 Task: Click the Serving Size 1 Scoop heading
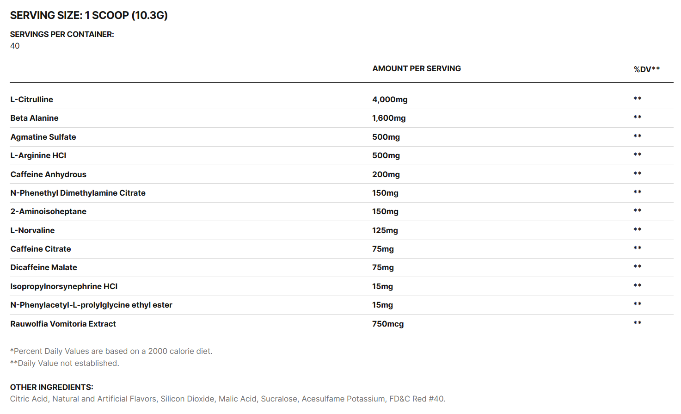click(x=89, y=15)
